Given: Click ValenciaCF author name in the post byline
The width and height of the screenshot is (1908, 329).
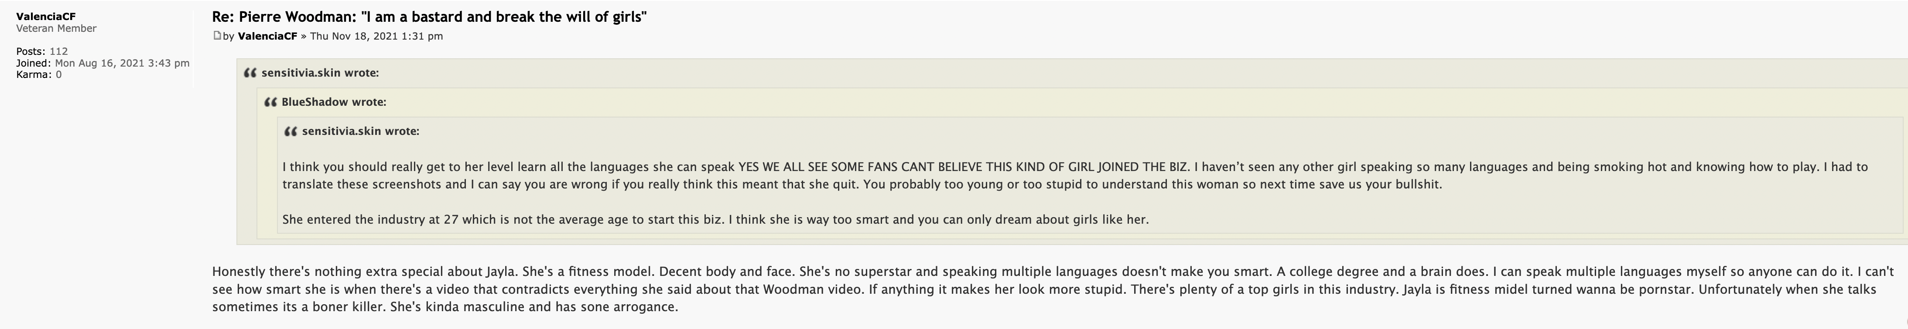Looking at the screenshot, I should click(x=267, y=36).
